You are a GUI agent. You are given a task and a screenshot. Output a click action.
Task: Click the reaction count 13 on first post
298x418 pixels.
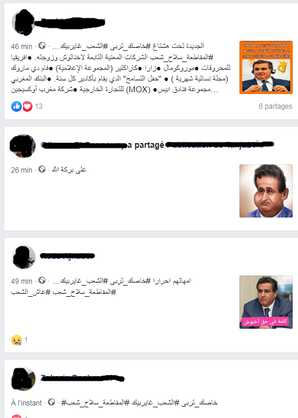click(38, 106)
